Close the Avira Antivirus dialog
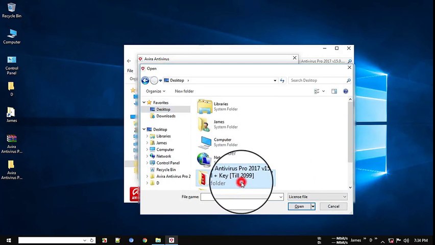 click(295, 58)
